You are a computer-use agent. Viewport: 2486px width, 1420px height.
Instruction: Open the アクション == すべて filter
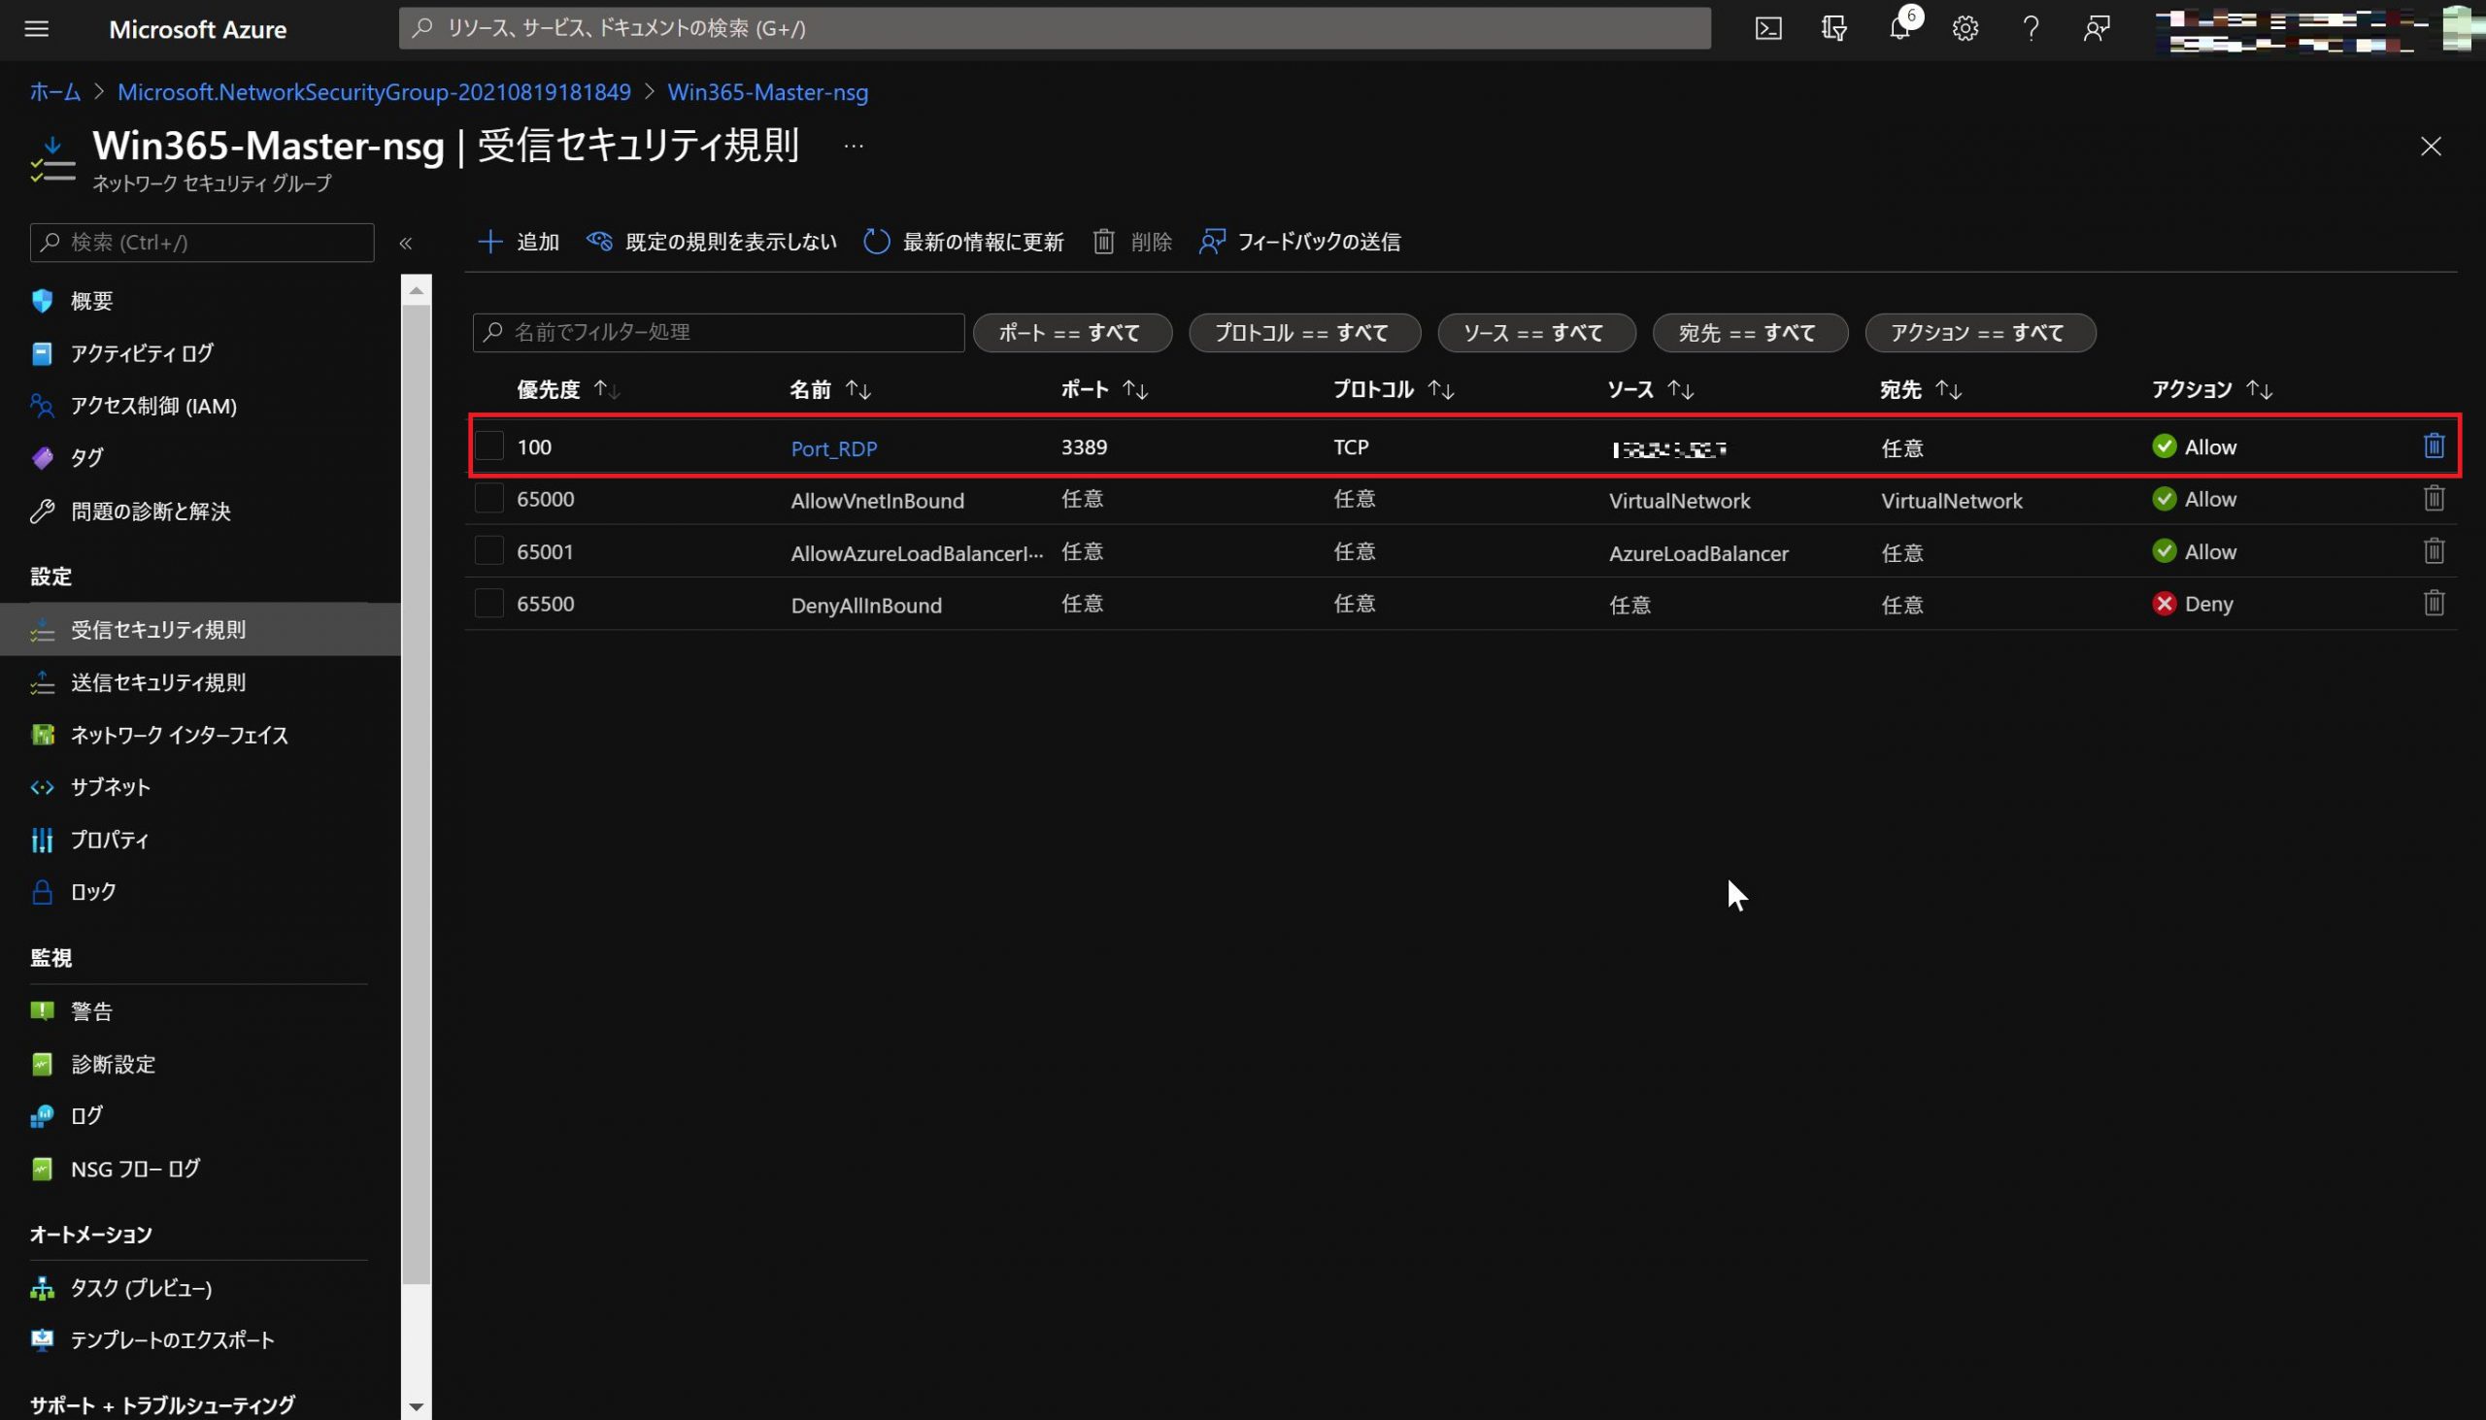coord(1979,333)
